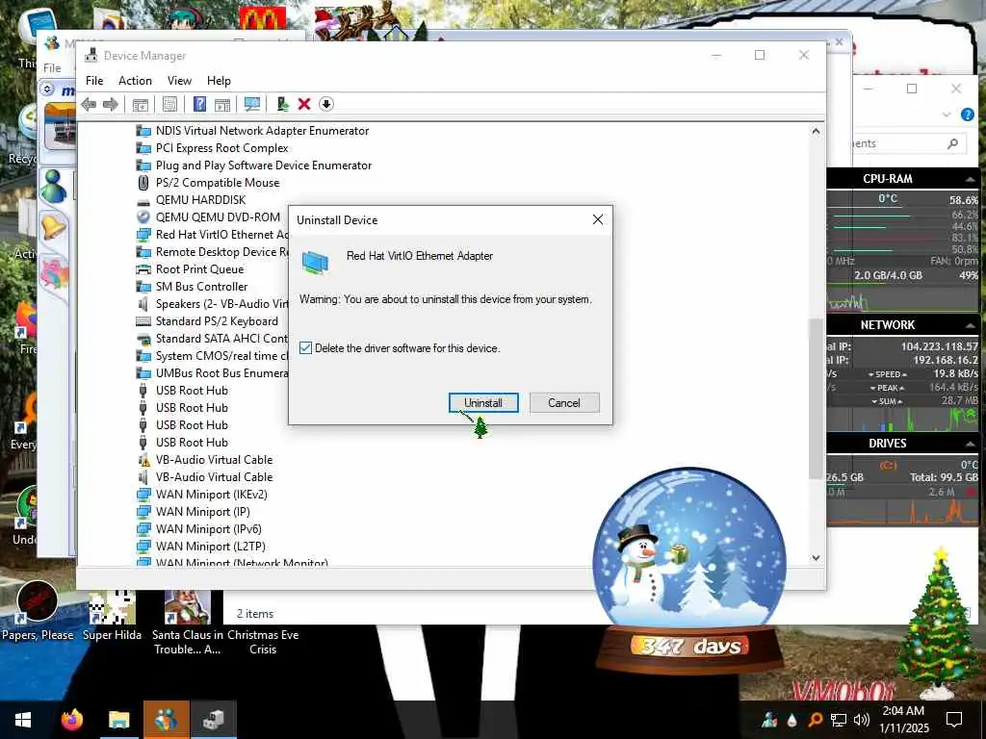
Task: Click the Back arrow in Device Manager toolbar
Action: point(89,104)
